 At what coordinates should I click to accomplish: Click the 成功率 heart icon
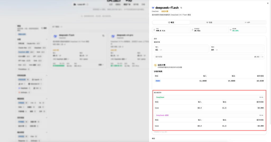tap(231, 30)
